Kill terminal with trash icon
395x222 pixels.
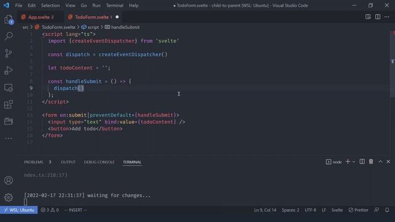click(371, 162)
